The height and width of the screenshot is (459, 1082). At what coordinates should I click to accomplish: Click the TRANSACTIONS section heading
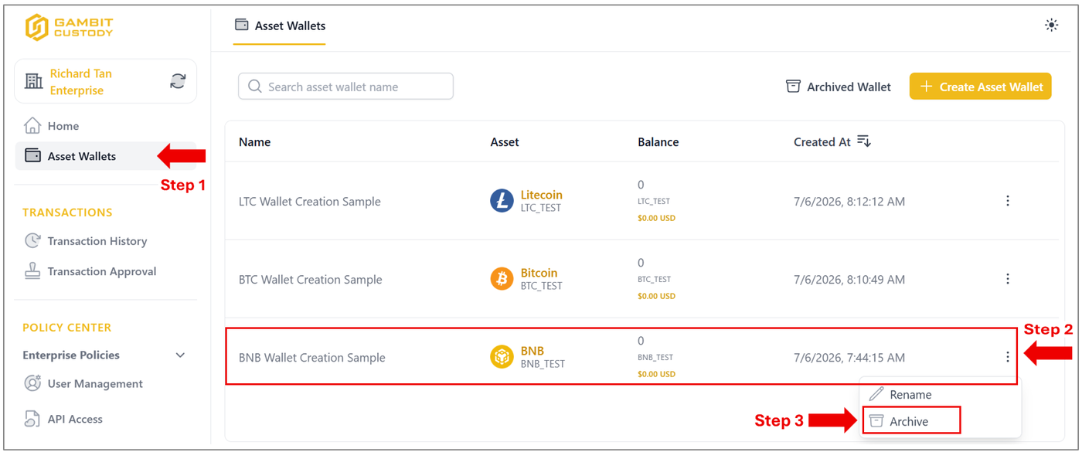point(67,212)
